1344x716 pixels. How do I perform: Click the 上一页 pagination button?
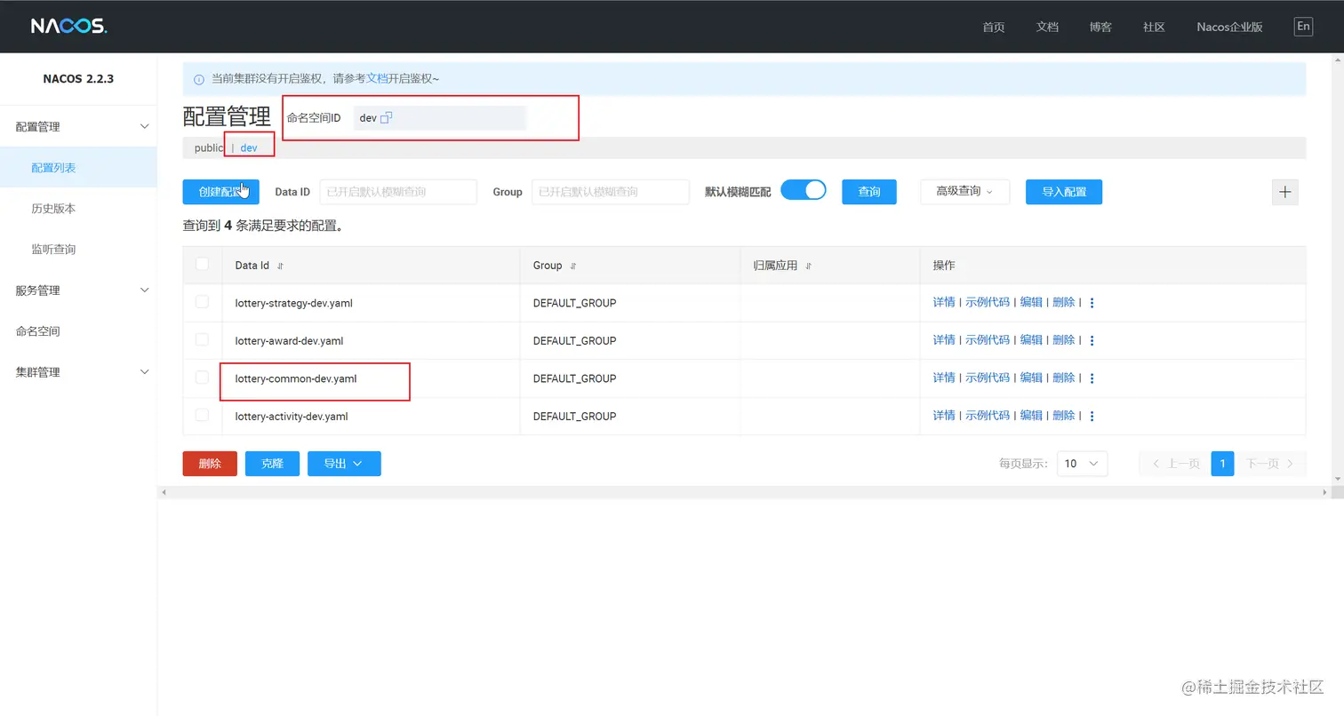(1174, 464)
